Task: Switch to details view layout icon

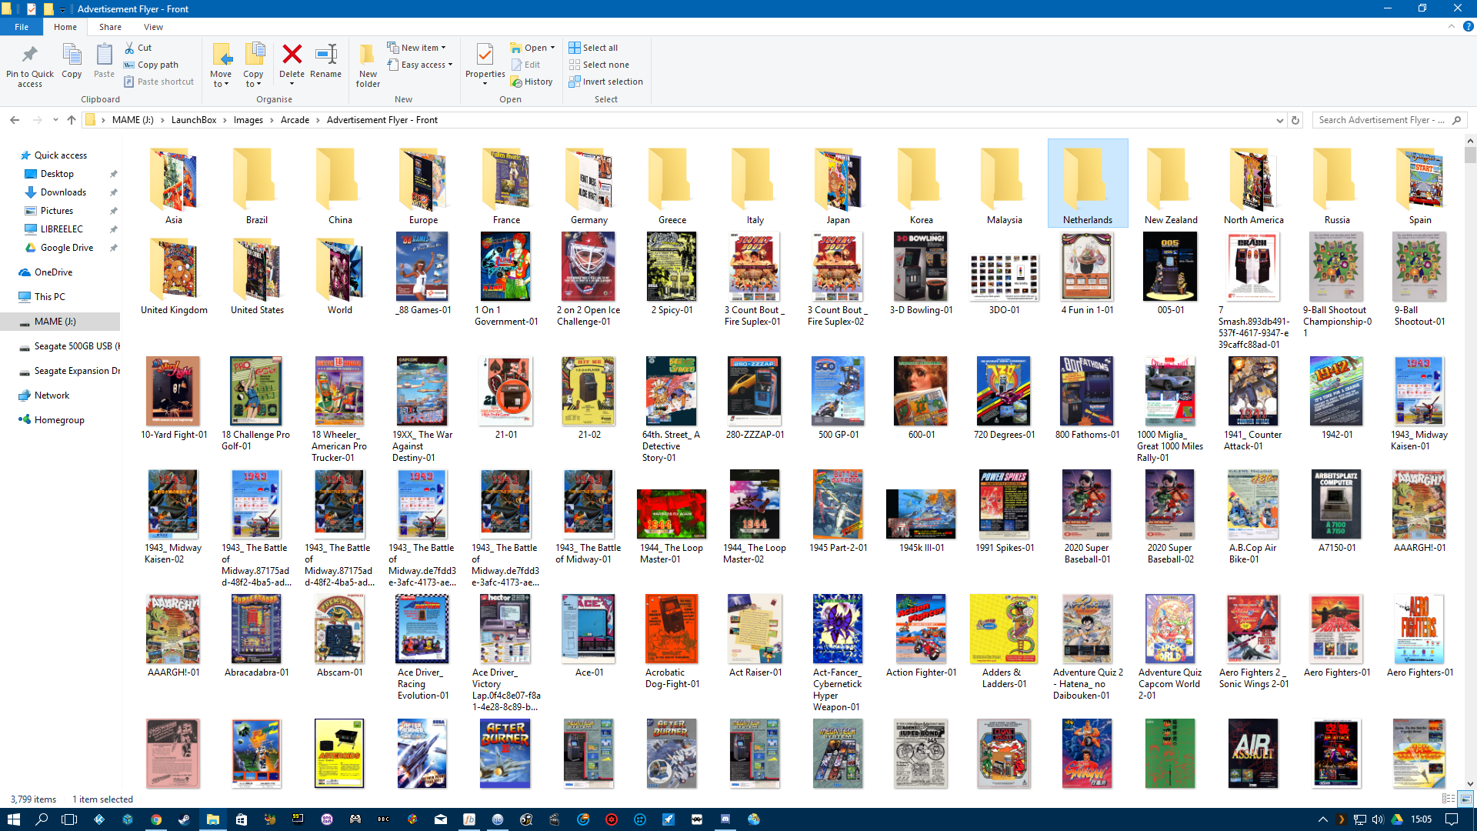Action: 1449,799
